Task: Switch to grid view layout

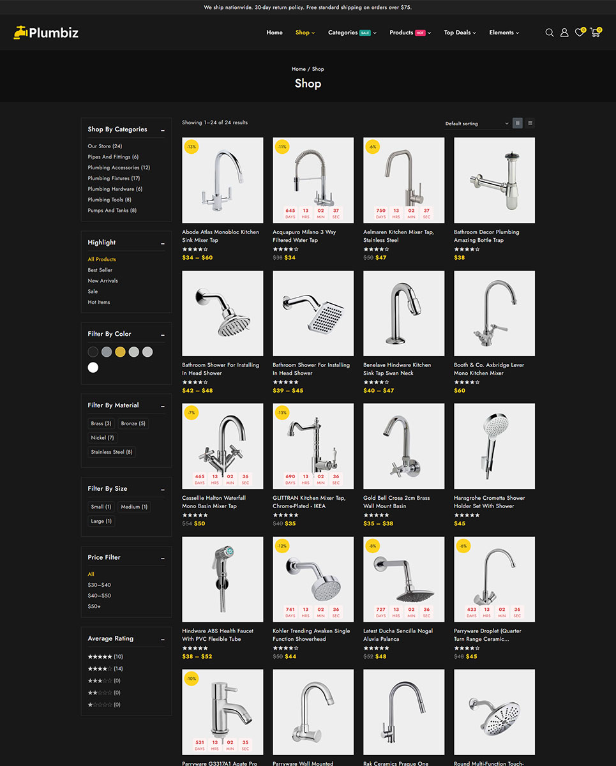Action: [x=518, y=123]
